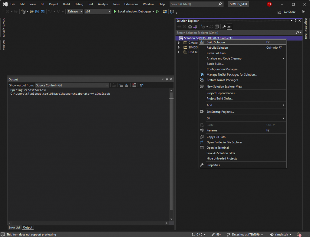
Task: Click the CJ account avatar
Action: tap(269, 4)
